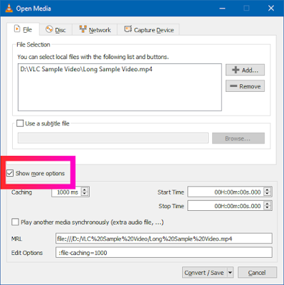Click the Convert / Save button
This screenshot has height=285, width=284.
[204, 273]
